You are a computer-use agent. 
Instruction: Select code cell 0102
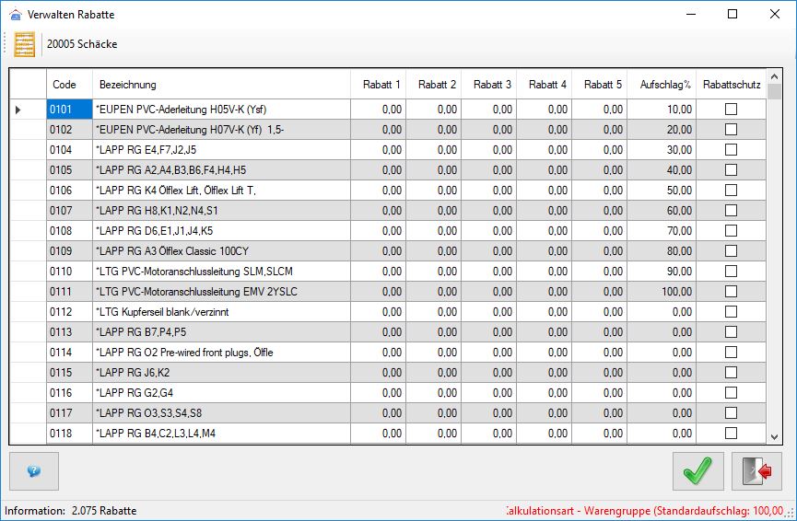[x=69, y=130]
